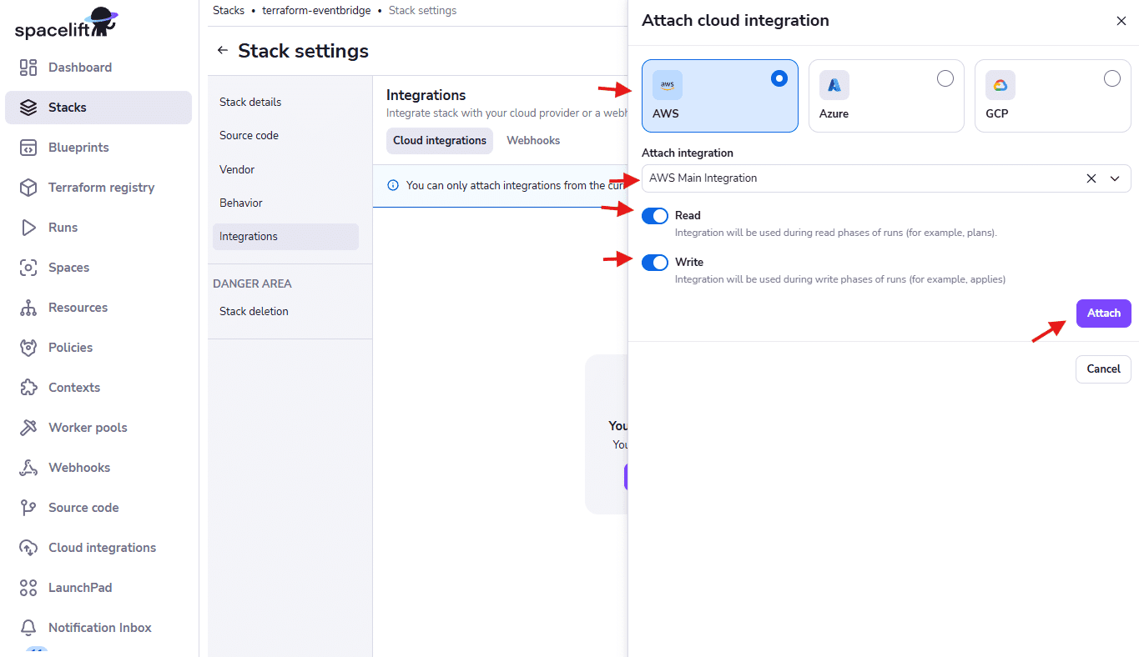Viewport: 1139px width, 657px height.
Task: Open Vendor settings section
Action: [x=285, y=169]
